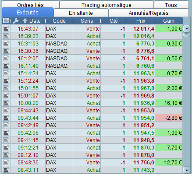Open the order detail icon for the 16:12:05 row

[6, 59]
